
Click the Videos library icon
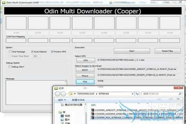[62, 116]
